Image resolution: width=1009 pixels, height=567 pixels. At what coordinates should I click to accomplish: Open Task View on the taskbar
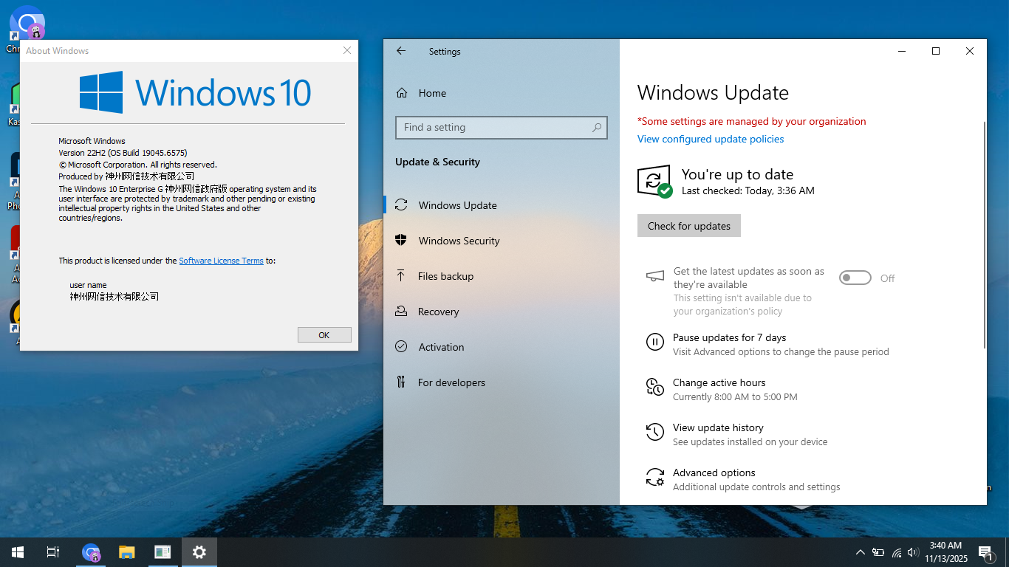coord(53,551)
